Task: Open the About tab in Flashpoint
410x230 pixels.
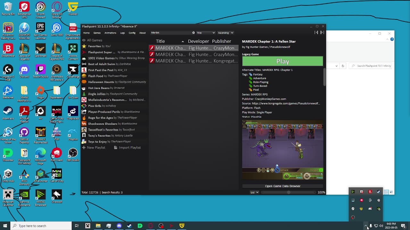Action: click(x=143, y=33)
